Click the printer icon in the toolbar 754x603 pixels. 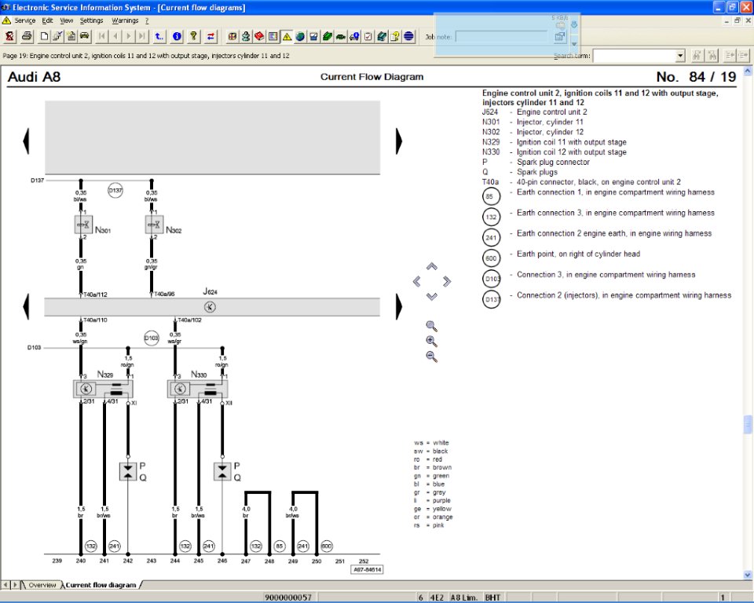pos(27,36)
